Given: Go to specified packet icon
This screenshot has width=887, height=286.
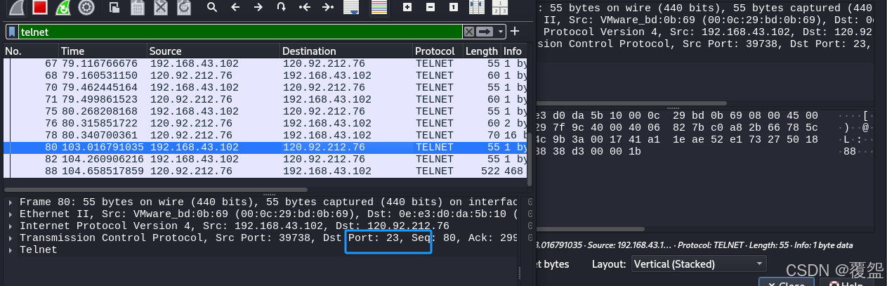Looking at the screenshot, I should coord(282,7).
